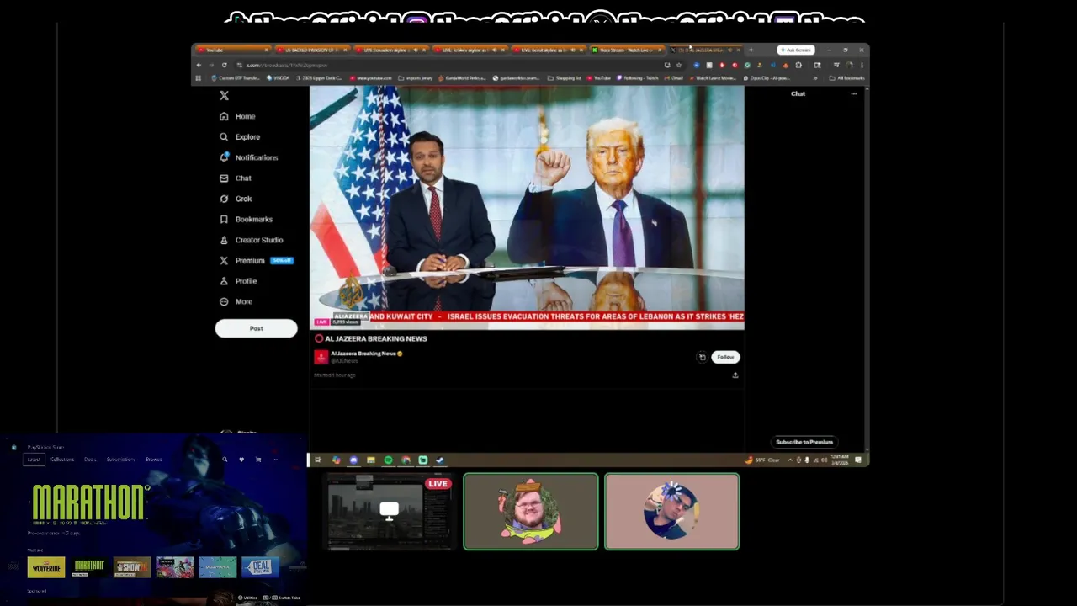Open PlayStation Store cart icon
Image resolution: width=1077 pixels, height=606 pixels.
click(258, 460)
